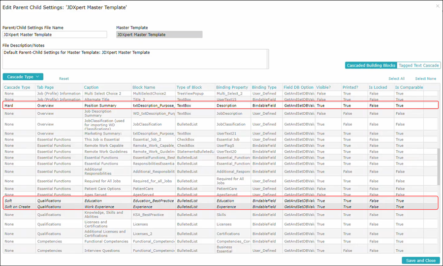Select the Remote Work Guidelines caption
The height and width of the screenshot is (266, 443).
point(106,152)
